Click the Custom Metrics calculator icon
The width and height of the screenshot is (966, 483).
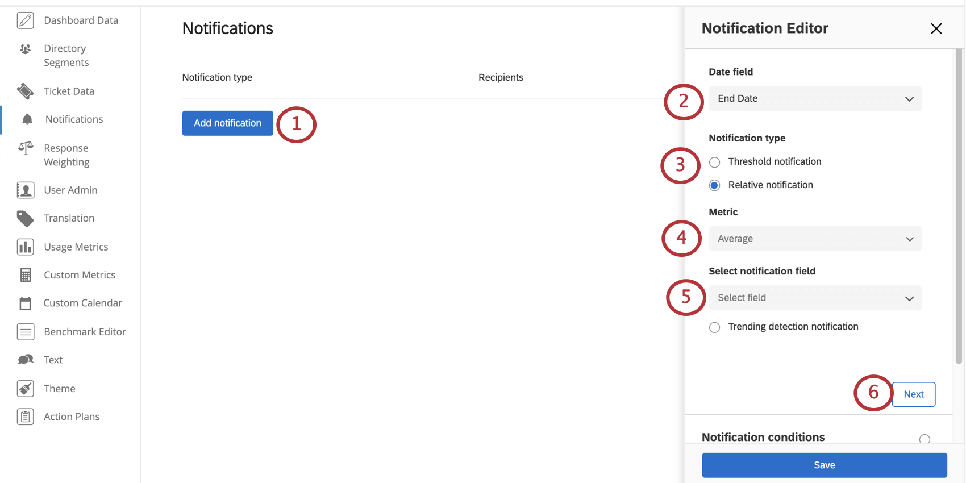coord(25,274)
